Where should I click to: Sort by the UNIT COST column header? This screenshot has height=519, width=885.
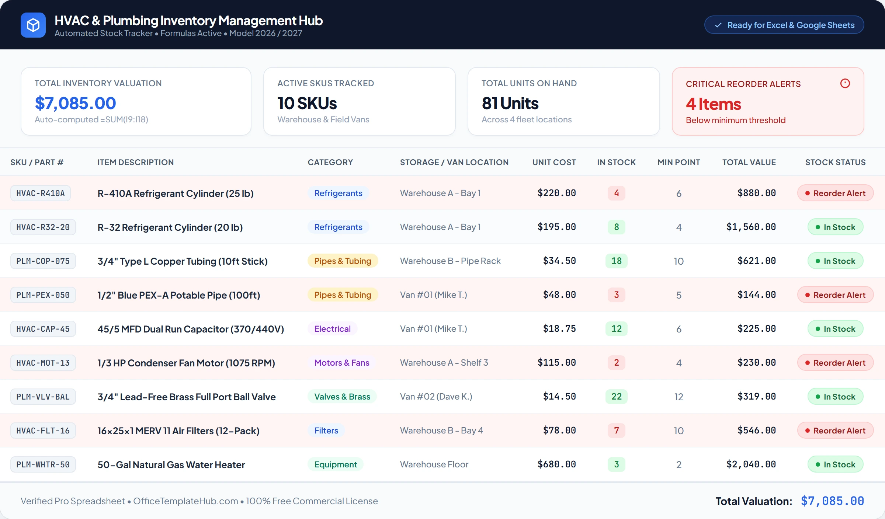click(554, 162)
